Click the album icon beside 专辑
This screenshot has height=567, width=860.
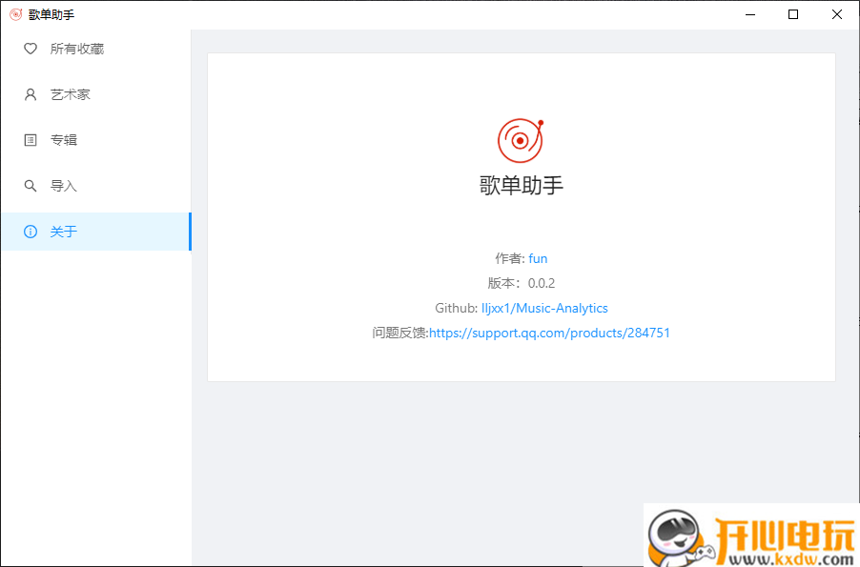[x=31, y=140]
